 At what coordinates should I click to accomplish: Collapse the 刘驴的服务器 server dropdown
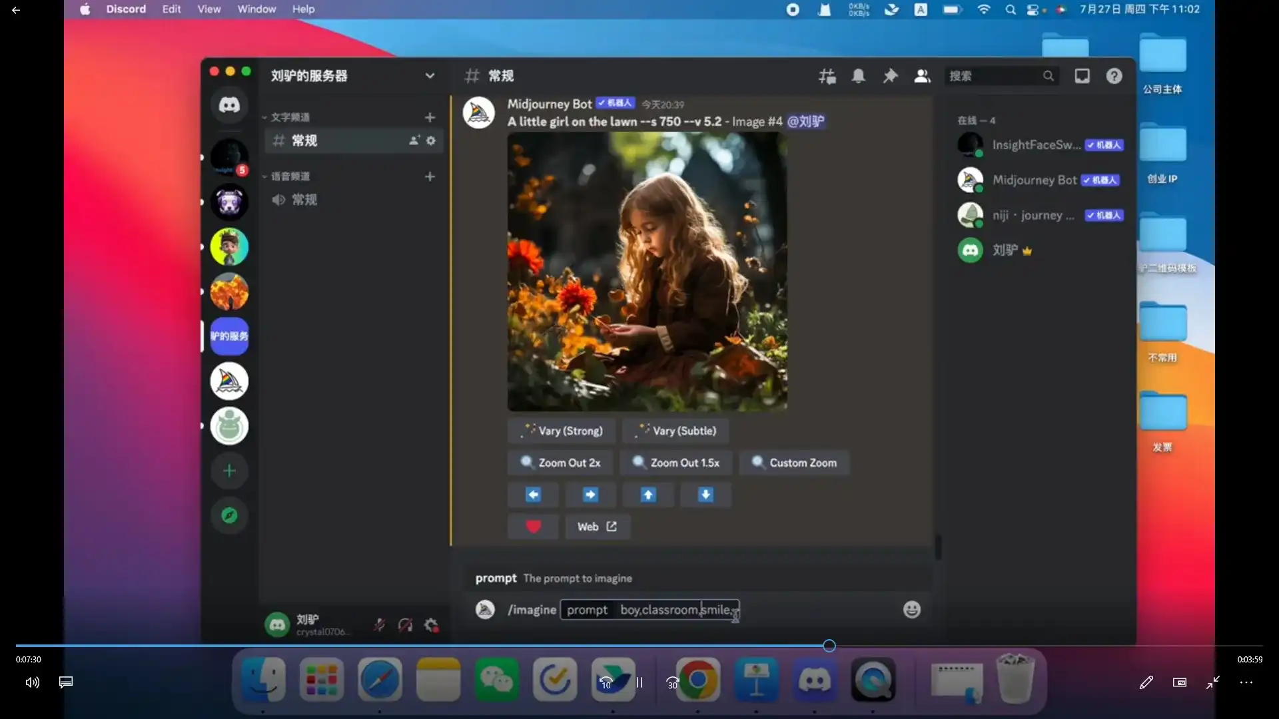click(x=430, y=75)
